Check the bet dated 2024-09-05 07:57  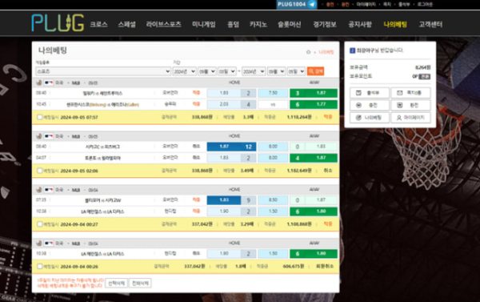(x=39, y=117)
